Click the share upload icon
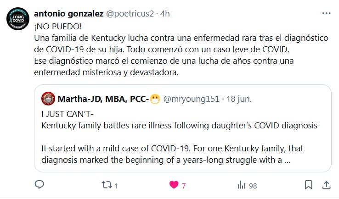The height and width of the screenshot is (199, 339). click(326, 185)
